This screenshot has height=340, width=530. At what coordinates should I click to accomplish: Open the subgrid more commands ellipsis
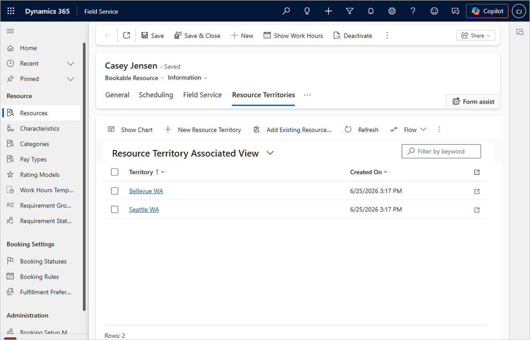[439, 129]
